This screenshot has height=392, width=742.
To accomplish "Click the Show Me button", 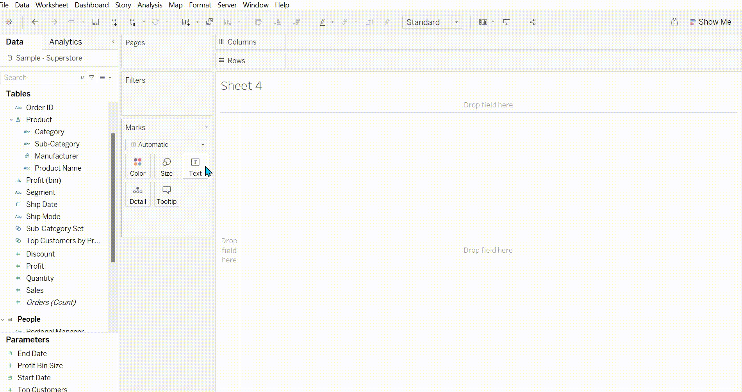I will [710, 22].
